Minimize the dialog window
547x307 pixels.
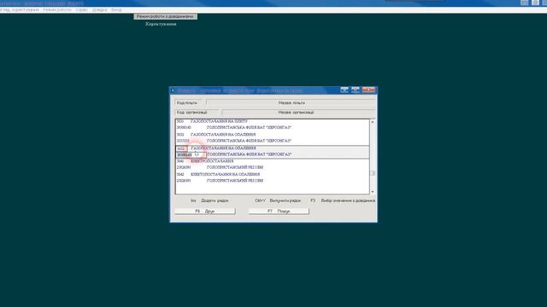pyautogui.click(x=344, y=90)
